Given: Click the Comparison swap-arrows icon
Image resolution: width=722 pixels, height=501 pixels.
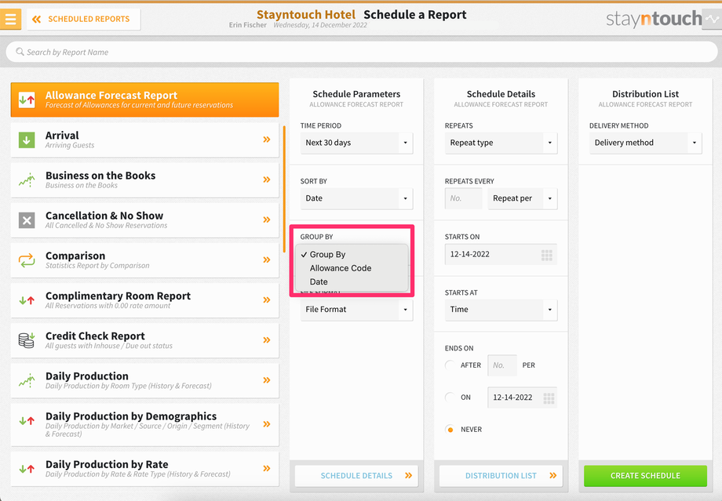Looking at the screenshot, I should [27, 260].
